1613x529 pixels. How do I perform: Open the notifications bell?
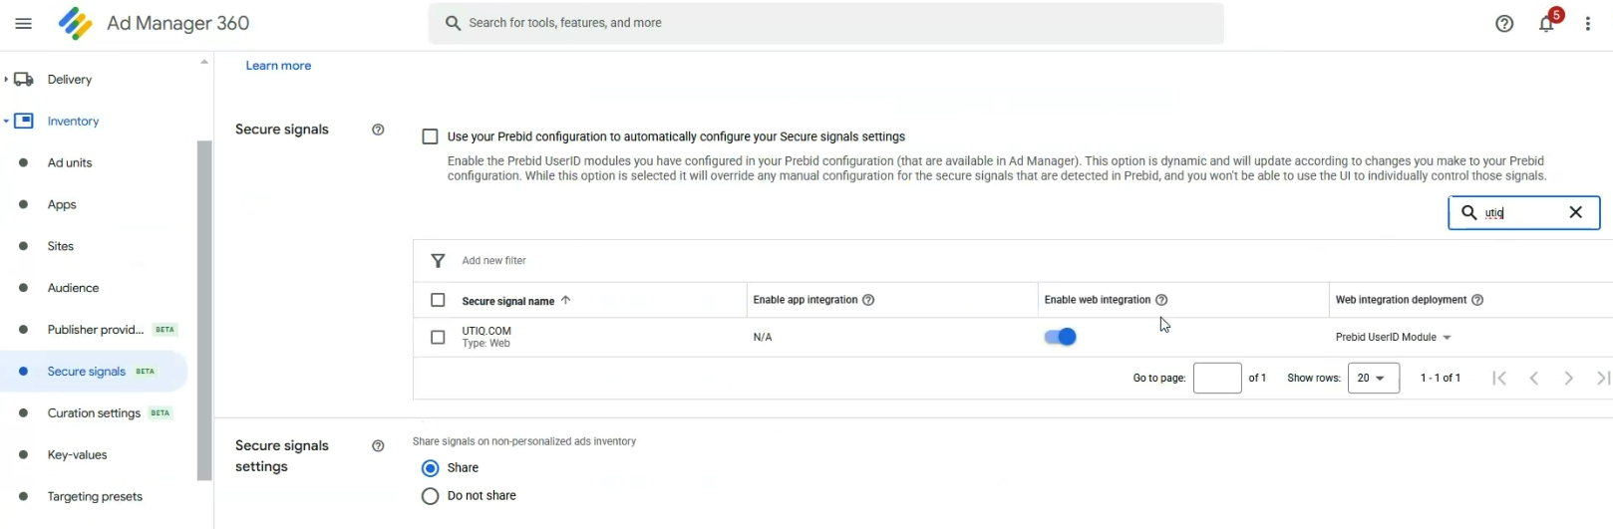point(1546,24)
